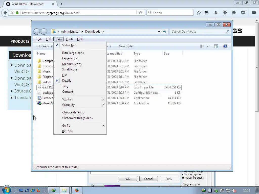Sort files by the Type column header
The image size is (259, 194).
coord(147,54)
